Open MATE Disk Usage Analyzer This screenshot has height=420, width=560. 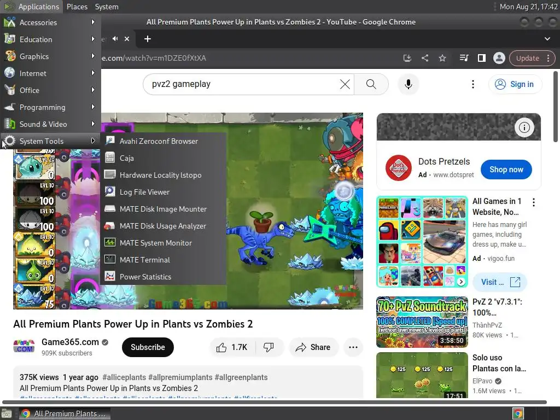[163, 226]
